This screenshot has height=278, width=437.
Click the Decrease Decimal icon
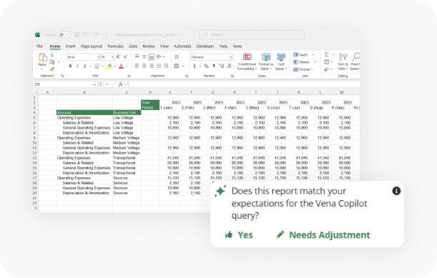point(229,66)
